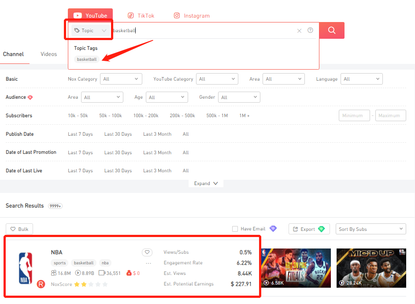Open the three-dots menu beside NBA tags

(148, 263)
